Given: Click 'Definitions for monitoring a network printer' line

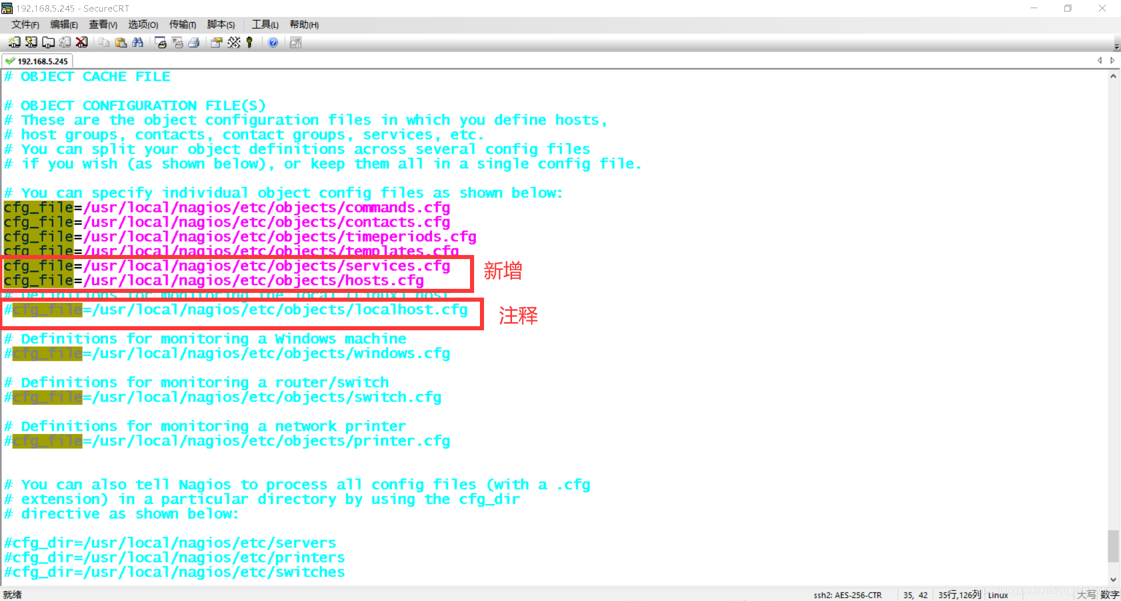Looking at the screenshot, I should (205, 427).
